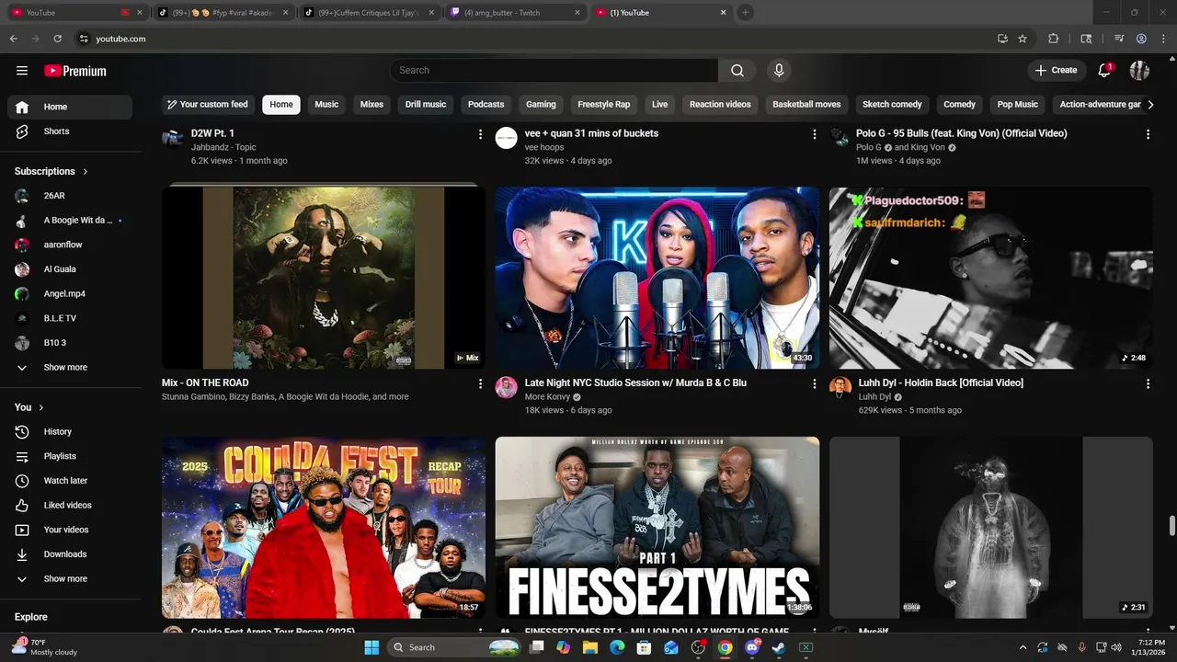Open the Windows Start menu
The height and width of the screenshot is (662, 1177).
371,647
